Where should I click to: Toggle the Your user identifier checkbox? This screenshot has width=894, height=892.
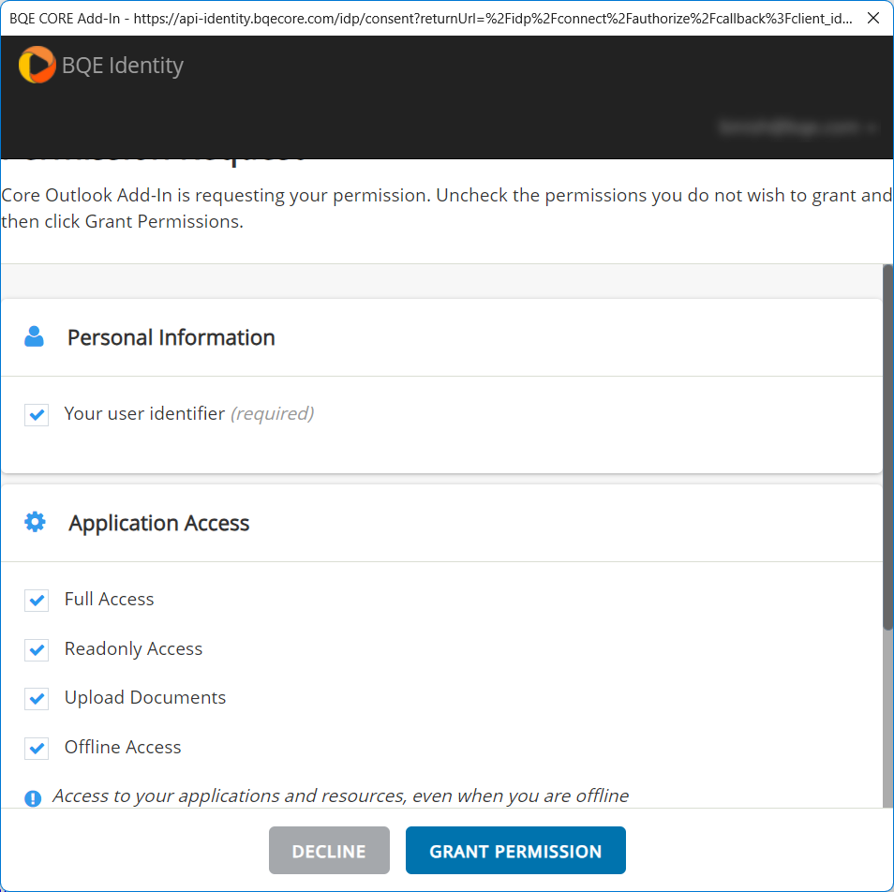click(x=37, y=414)
